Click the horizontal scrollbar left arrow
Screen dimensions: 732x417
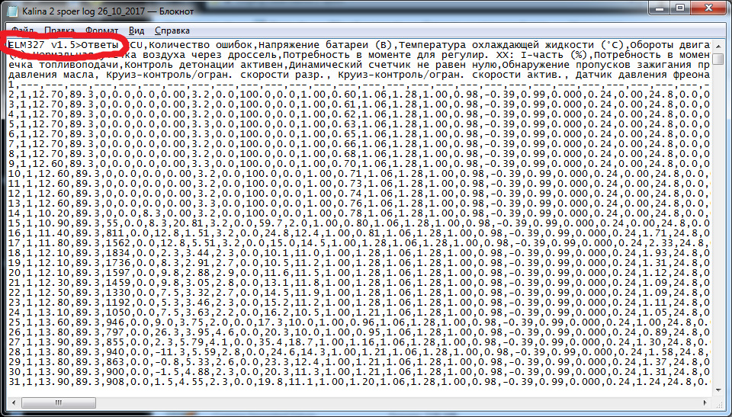13,403
